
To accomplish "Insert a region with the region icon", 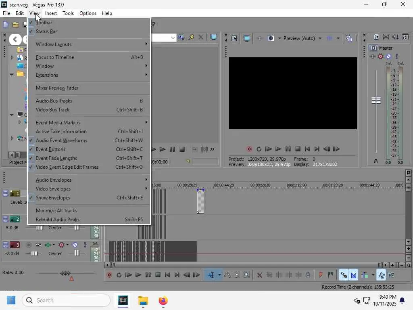I will tap(331, 275).
